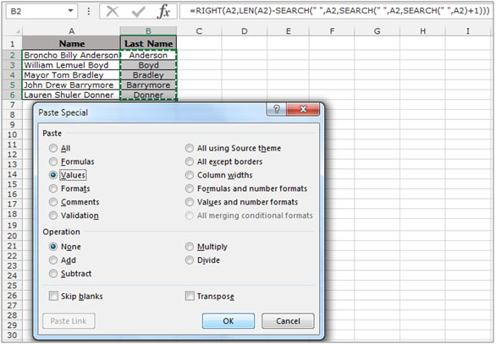Image resolution: width=496 pixels, height=344 pixels.
Task: Click the Cancel button
Action: (288, 321)
